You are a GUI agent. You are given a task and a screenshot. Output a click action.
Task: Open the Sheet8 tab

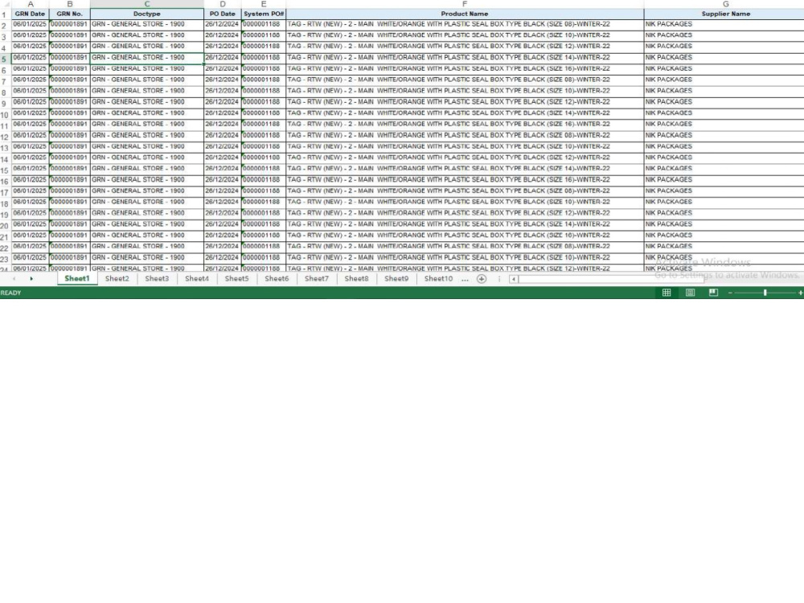(356, 278)
